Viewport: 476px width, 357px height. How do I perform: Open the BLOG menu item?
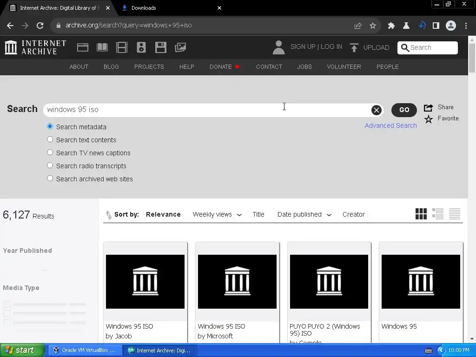111,67
